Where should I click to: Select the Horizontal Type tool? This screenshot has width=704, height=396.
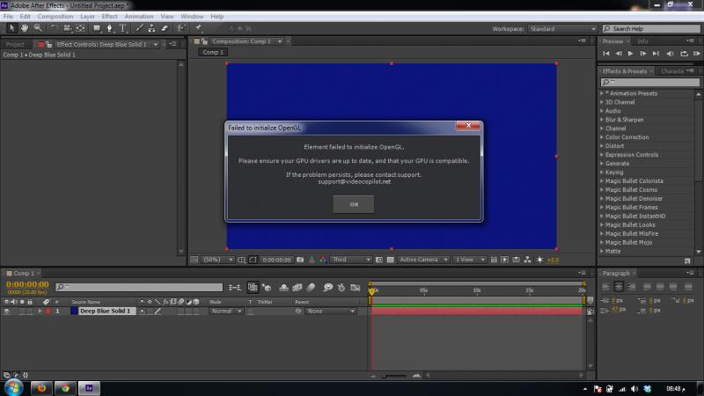(122, 28)
